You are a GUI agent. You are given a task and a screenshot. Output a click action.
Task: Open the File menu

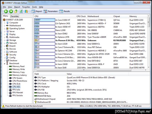(4, 7)
